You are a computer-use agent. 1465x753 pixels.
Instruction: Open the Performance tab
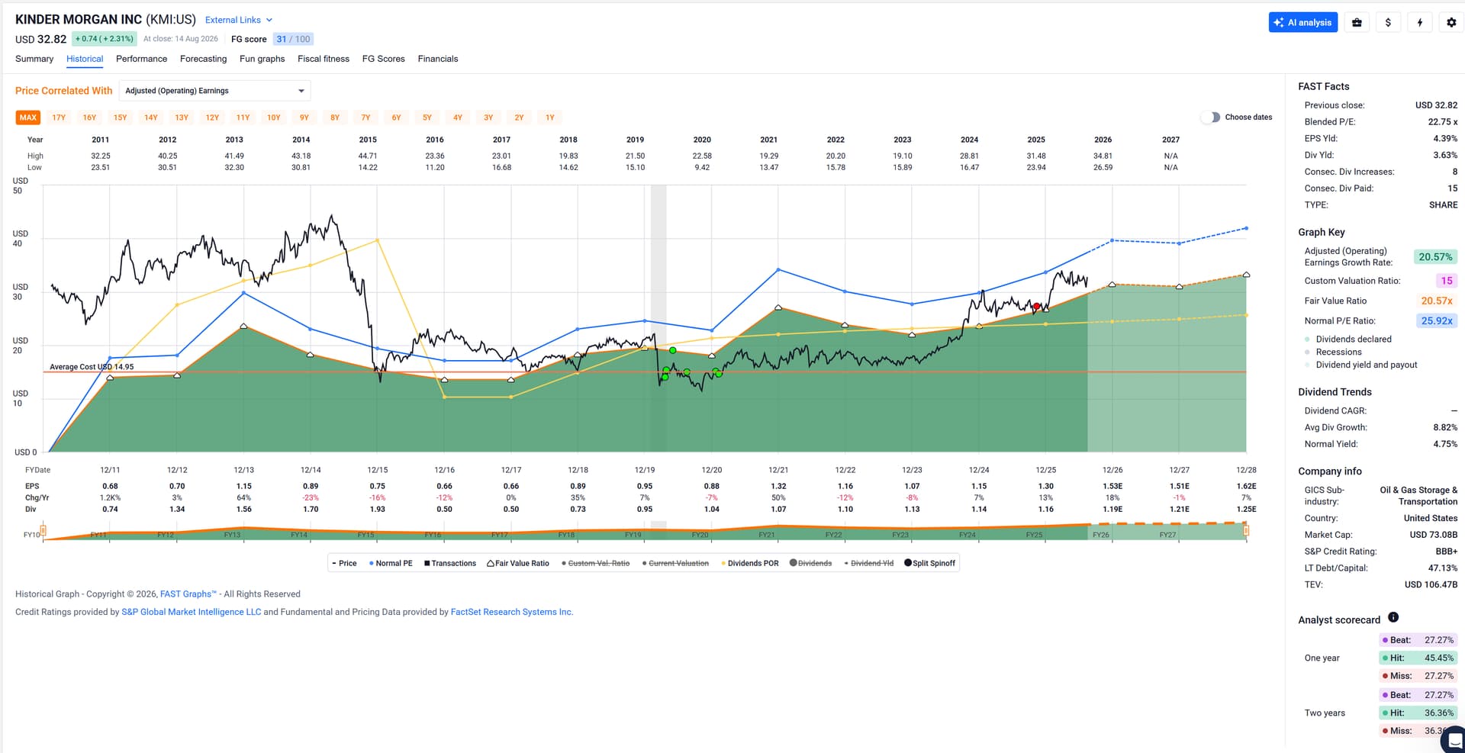(x=141, y=59)
